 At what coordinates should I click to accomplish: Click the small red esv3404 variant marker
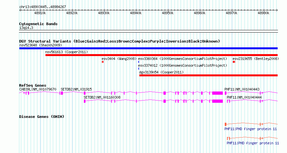(x=103, y=62)
